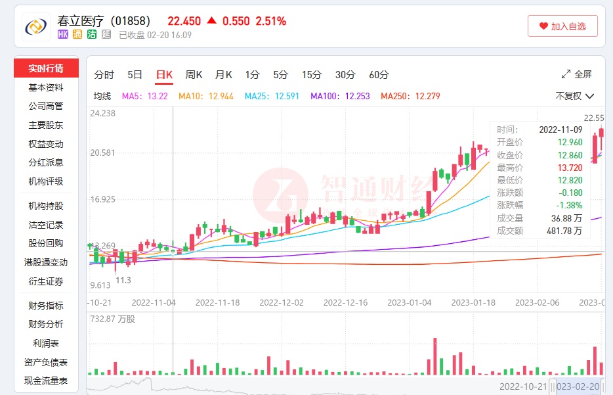Click the orange 通 badge icon
The width and height of the screenshot is (613, 395).
click(x=77, y=34)
